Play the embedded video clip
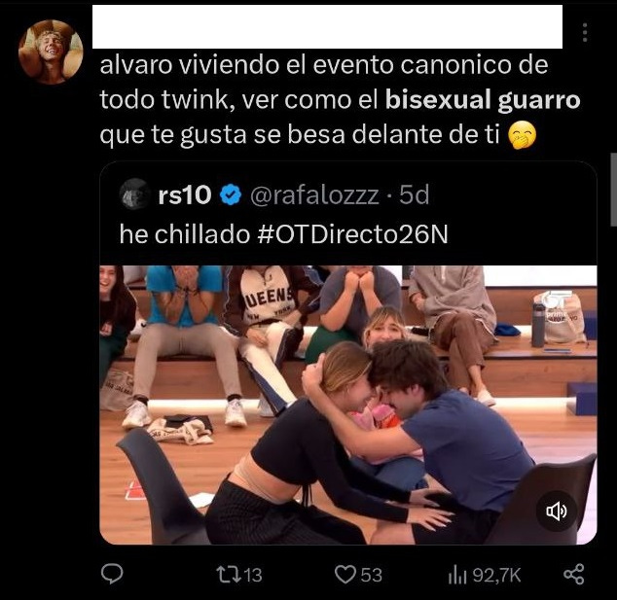 [348, 405]
